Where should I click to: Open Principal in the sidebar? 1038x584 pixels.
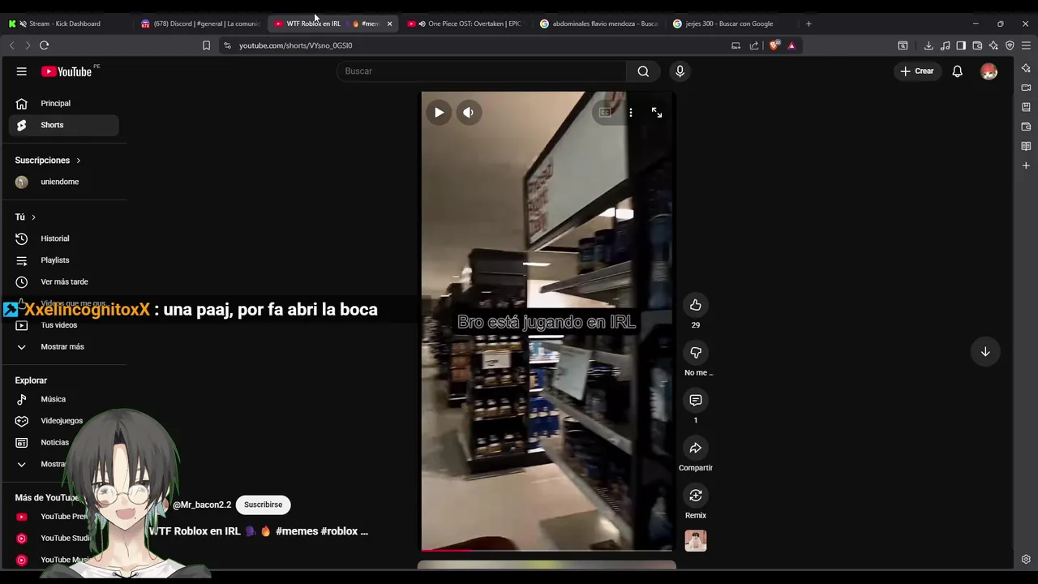[x=63, y=103]
